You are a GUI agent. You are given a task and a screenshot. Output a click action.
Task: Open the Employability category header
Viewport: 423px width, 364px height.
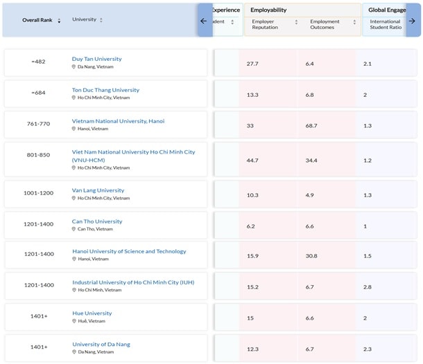coord(269,10)
